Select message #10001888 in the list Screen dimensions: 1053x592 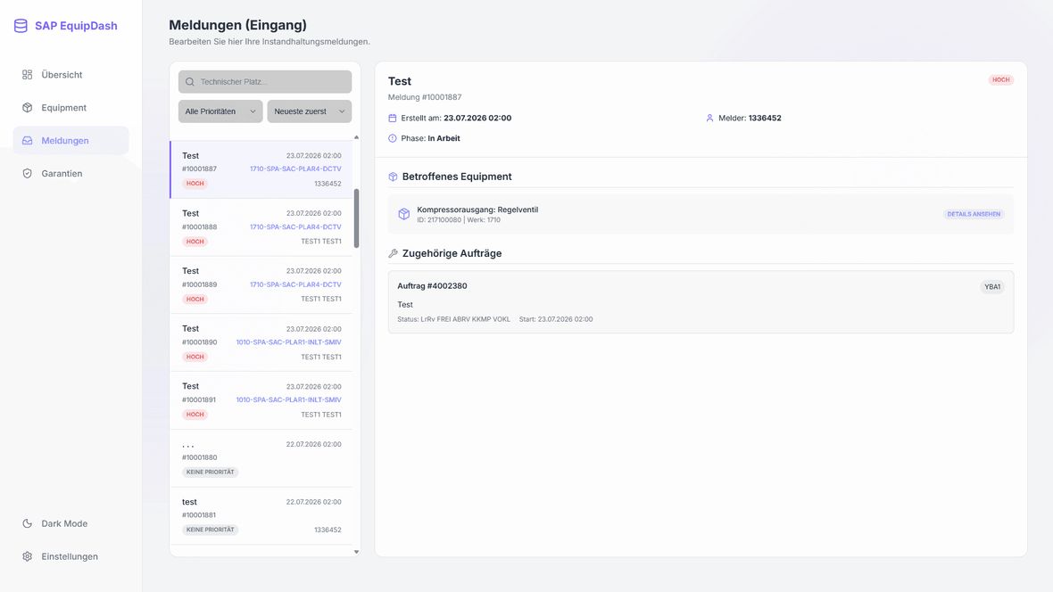point(261,226)
